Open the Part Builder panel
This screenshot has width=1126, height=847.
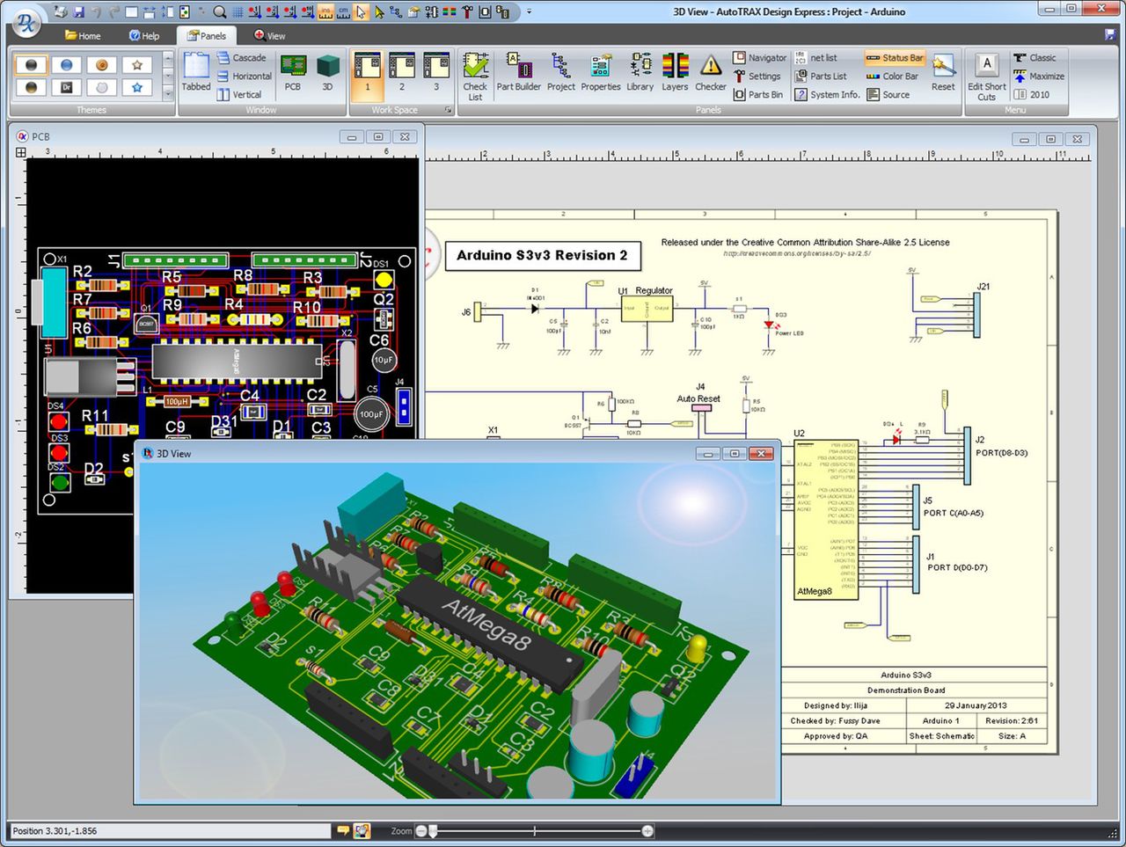519,73
